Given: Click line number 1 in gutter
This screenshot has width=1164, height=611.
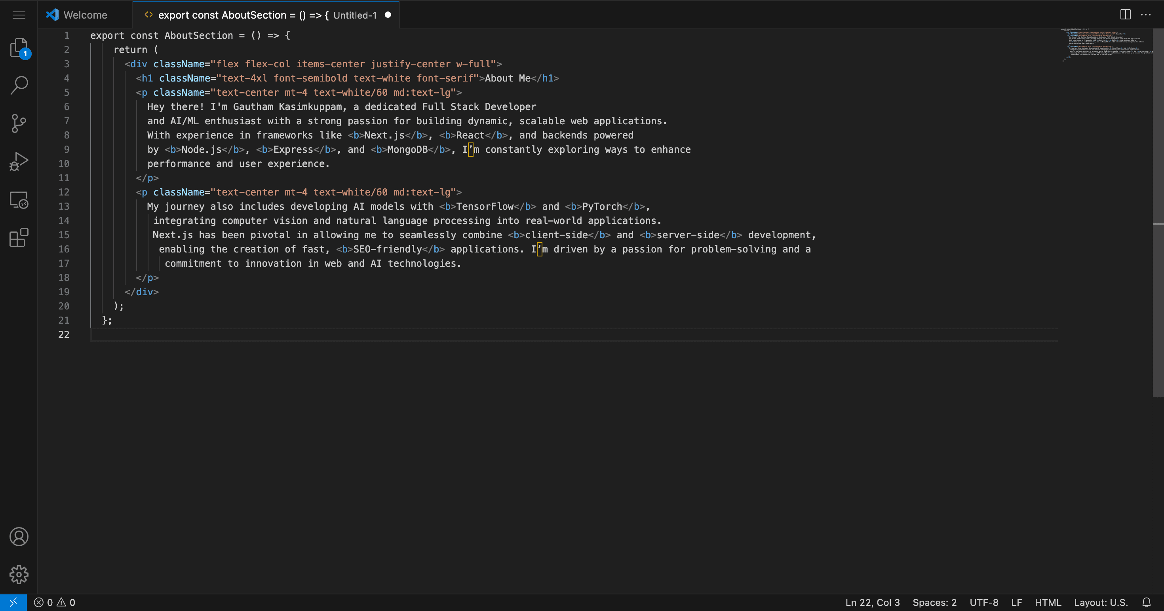Looking at the screenshot, I should tap(67, 35).
